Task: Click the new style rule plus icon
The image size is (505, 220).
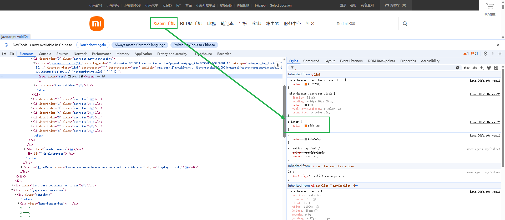Action: pos(482,68)
